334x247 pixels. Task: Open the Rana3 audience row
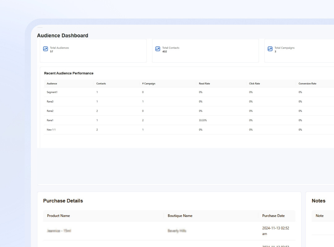tap(189, 102)
